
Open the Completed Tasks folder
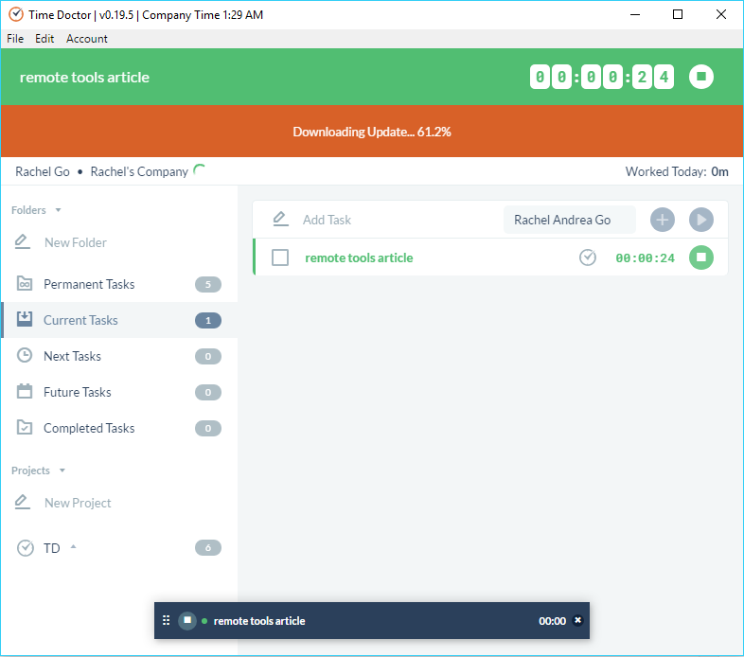click(119, 428)
